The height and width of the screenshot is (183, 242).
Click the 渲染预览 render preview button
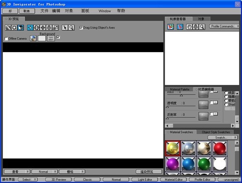pos(149,171)
